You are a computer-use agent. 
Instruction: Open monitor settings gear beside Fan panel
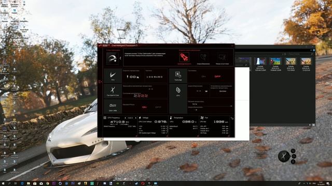232,118
